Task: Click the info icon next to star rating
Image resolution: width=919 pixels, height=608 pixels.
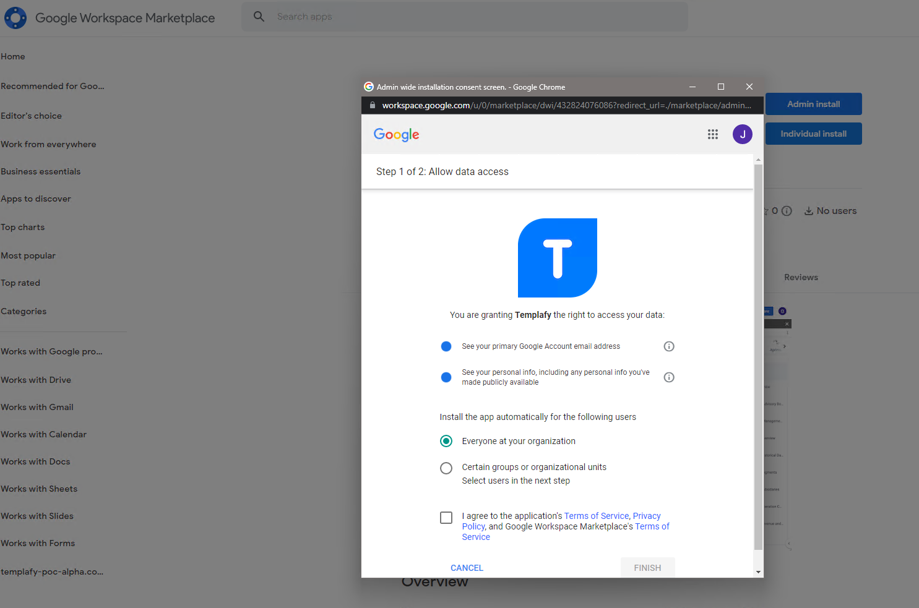Action: pyautogui.click(x=786, y=210)
